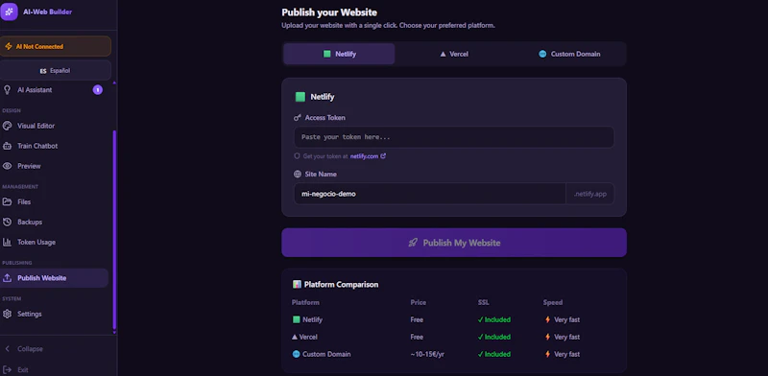Viewport: 768px width, 376px height.
Task: Click the Backups history icon
Action: point(7,222)
